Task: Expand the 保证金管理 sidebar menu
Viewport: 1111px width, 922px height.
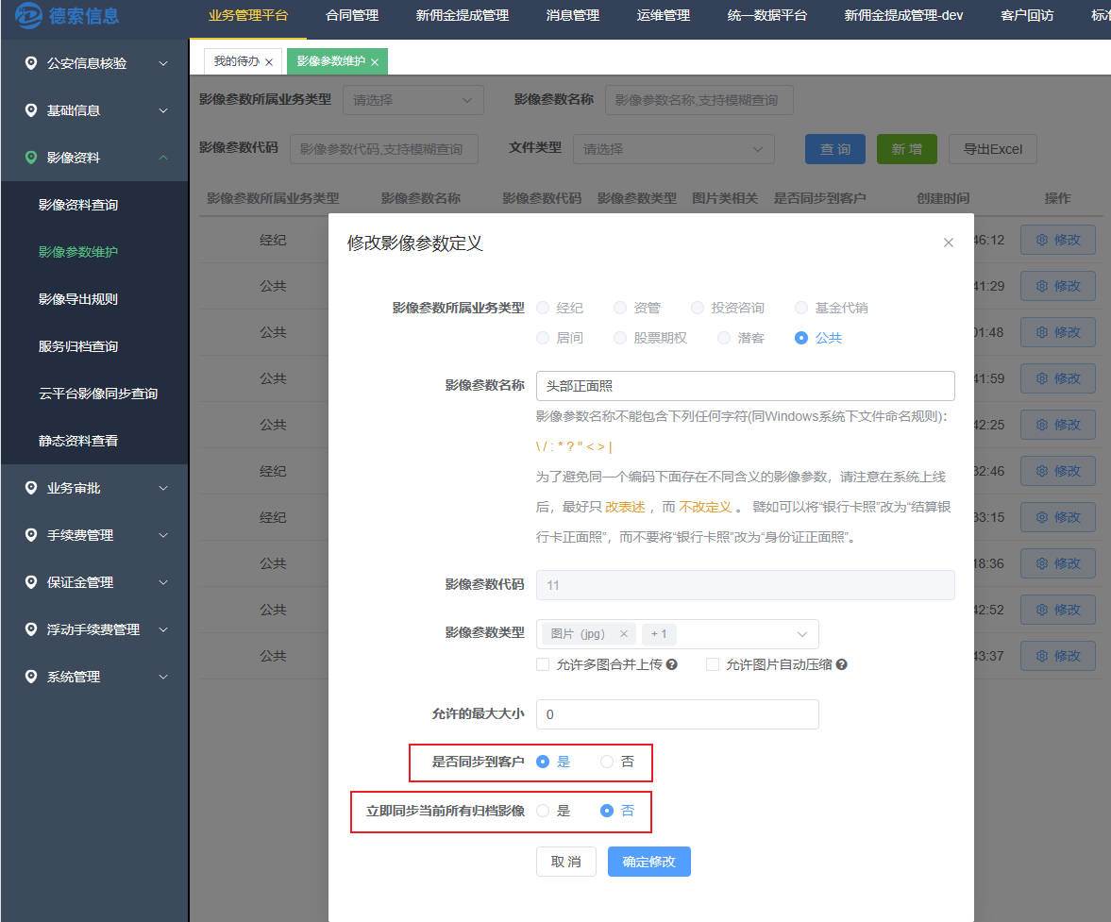Action: point(163,582)
